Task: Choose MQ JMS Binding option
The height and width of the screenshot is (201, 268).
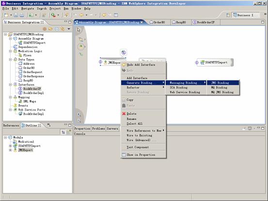Action: (223, 92)
